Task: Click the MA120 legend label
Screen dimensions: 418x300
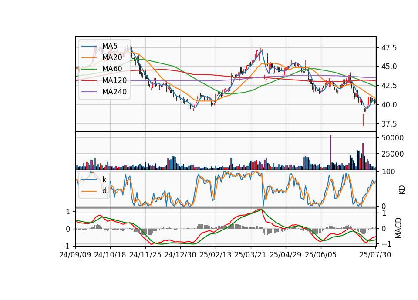Action: (115, 80)
